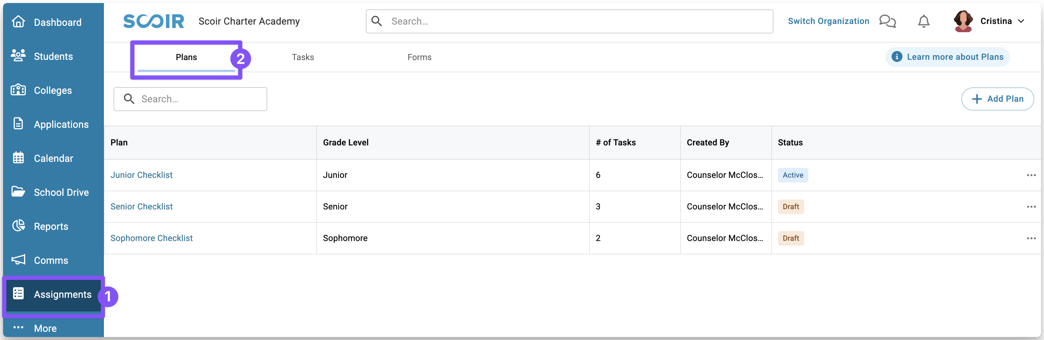Open the notifications bell
Viewport: 1044px width, 340px height.
924,21
